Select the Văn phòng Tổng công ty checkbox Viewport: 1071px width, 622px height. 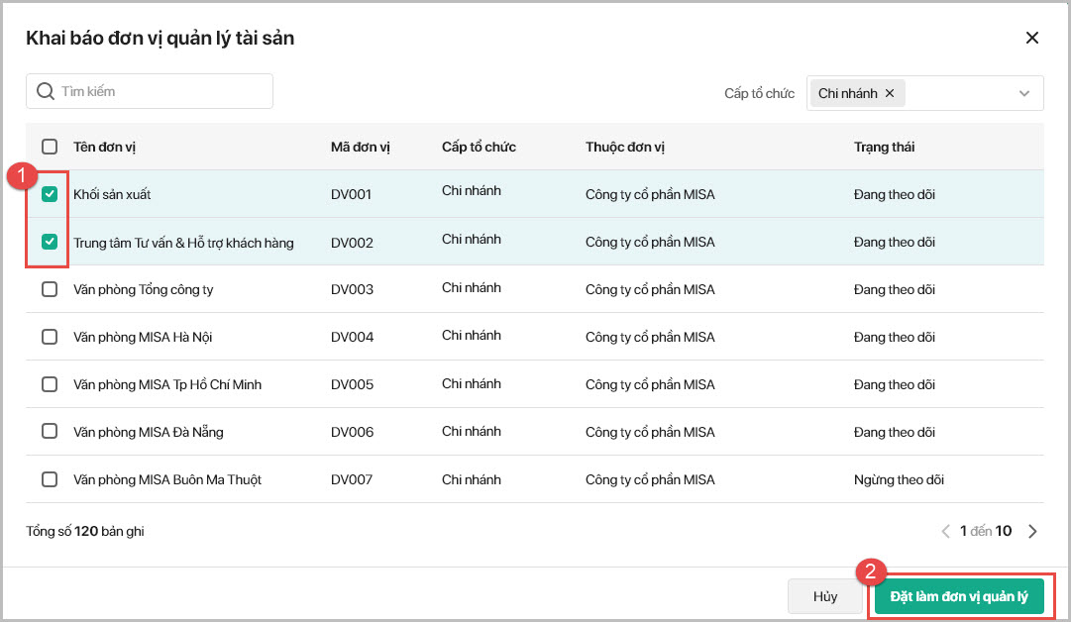[x=50, y=290]
